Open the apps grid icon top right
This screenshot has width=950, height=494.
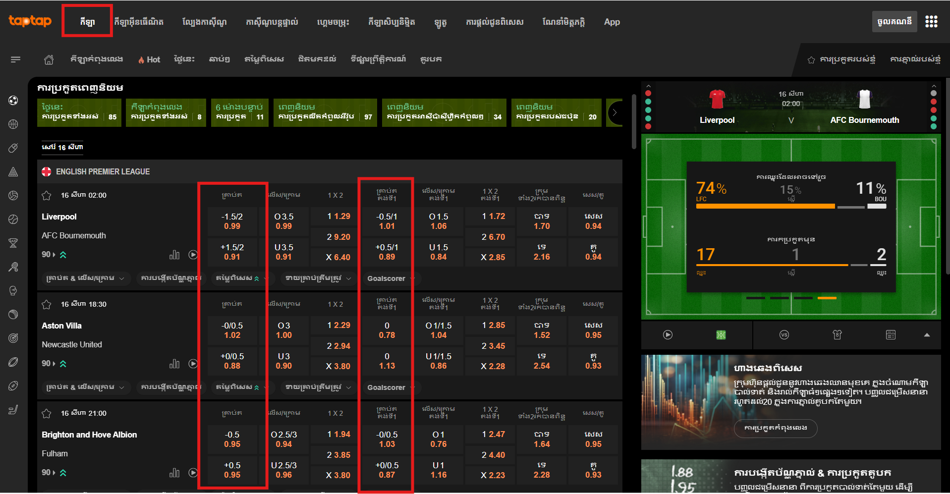931,22
